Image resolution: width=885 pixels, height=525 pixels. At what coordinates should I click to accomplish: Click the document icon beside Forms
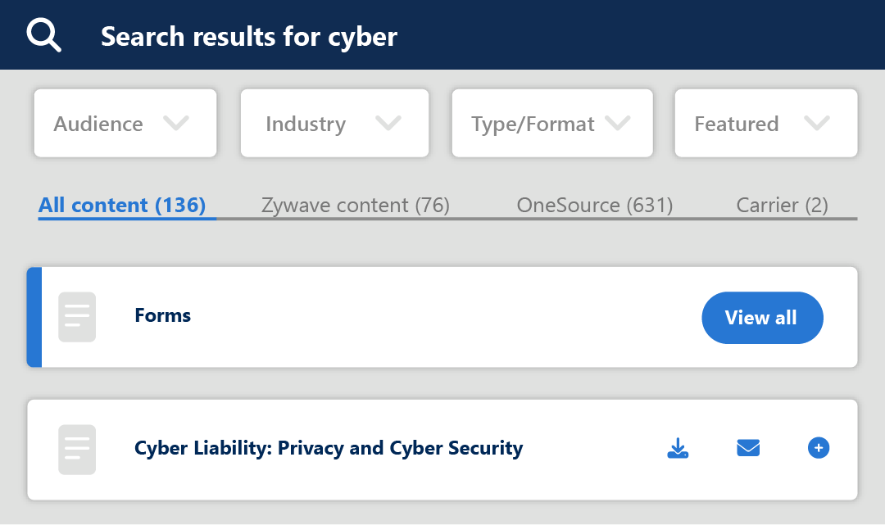77,317
